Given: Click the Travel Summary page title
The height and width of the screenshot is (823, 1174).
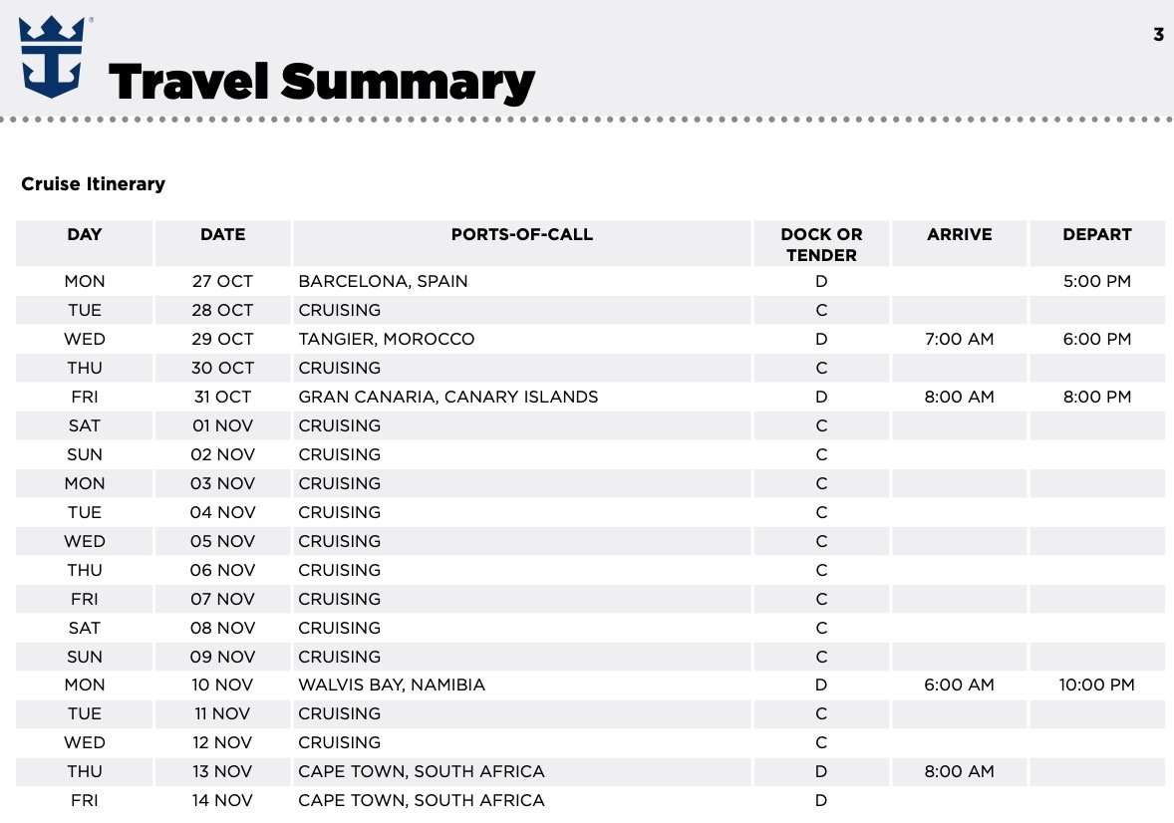Looking at the screenshot, I should tap(321, 82).
